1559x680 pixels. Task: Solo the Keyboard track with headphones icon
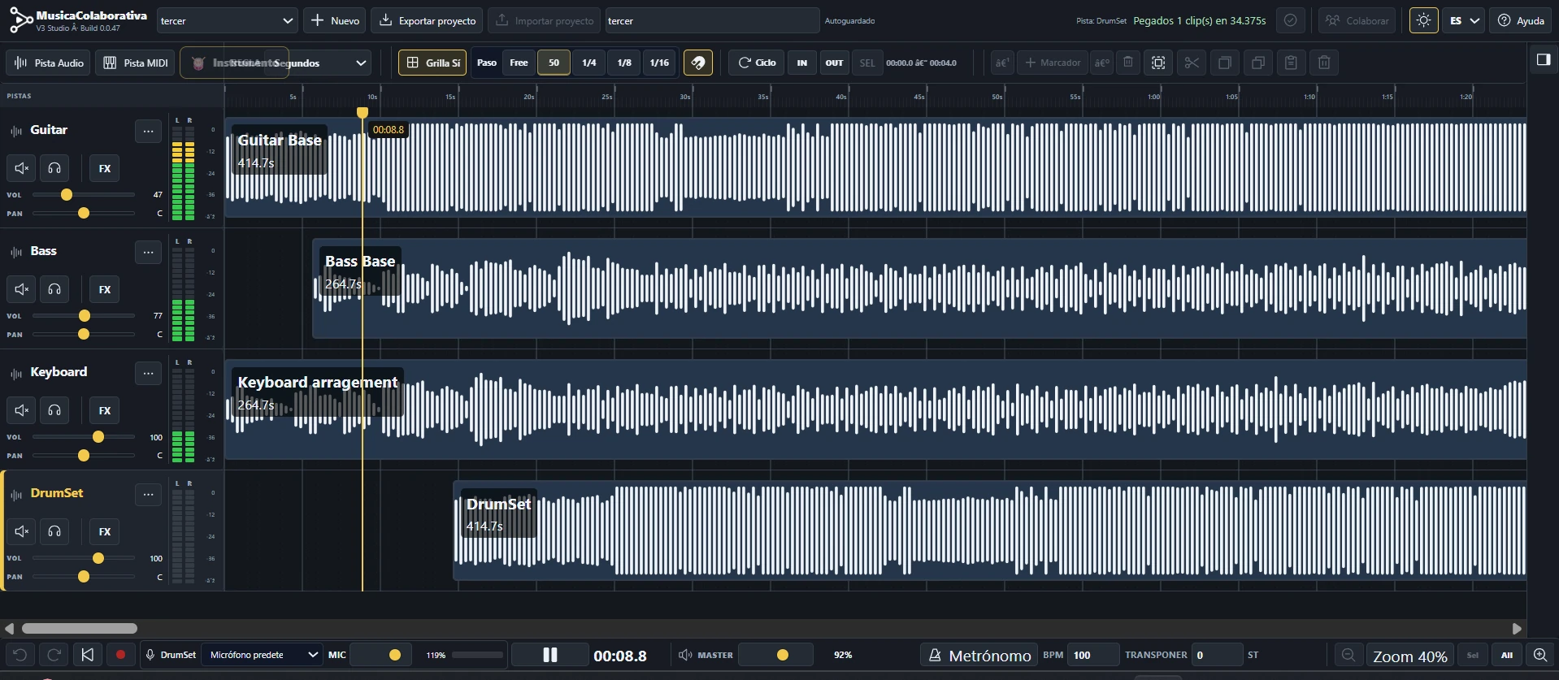coord(54,410)
